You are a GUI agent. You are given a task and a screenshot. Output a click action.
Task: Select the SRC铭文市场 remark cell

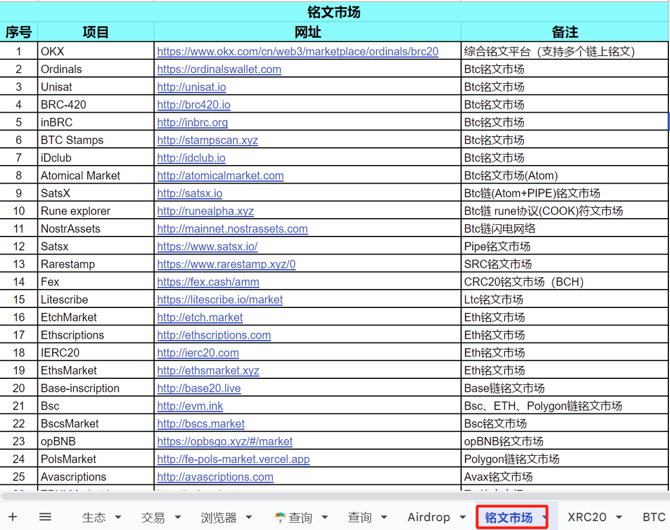(x=565, y=264)
